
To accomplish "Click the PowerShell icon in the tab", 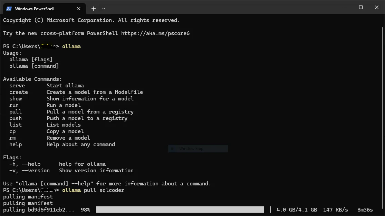I will 9,9.
